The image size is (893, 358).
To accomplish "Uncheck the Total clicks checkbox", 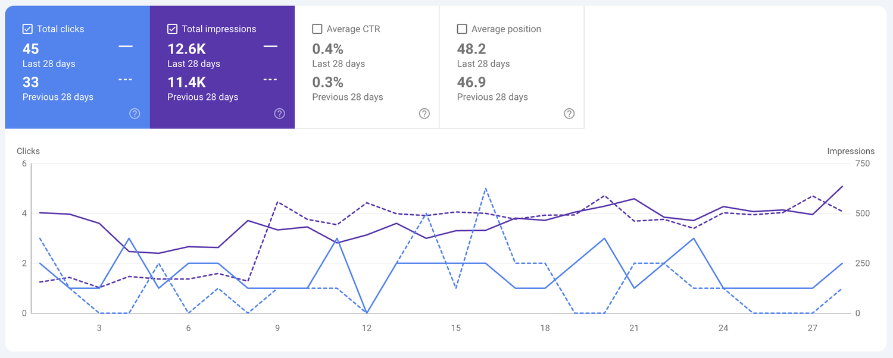I will coord(27,29).
